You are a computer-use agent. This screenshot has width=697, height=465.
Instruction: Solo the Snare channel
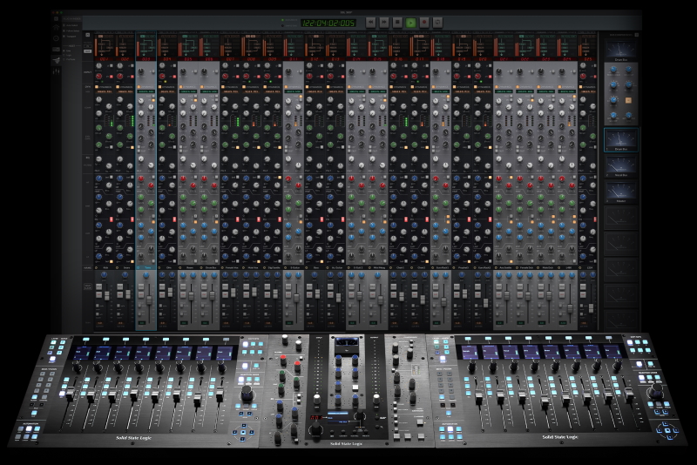click(x=120, y=287)
